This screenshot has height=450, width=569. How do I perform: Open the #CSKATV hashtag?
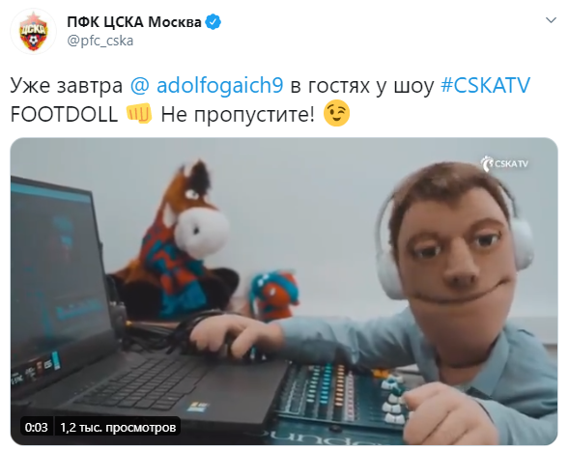(485, 85)
